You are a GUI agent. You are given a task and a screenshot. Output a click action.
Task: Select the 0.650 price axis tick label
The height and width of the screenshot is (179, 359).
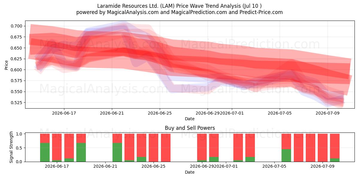pos(16,48)
